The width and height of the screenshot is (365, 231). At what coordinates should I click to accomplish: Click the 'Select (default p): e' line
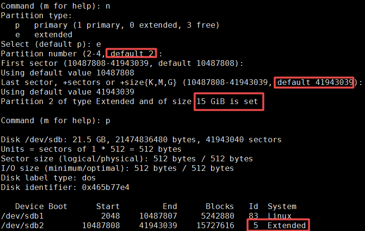(x=51, y=44)
